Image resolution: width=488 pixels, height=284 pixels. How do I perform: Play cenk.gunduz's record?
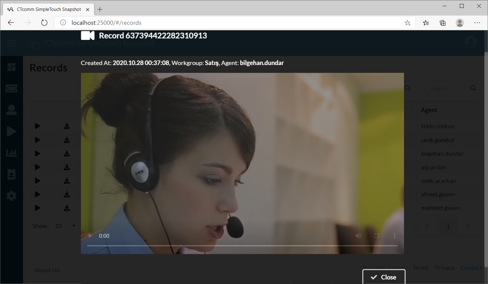point(38,140)
